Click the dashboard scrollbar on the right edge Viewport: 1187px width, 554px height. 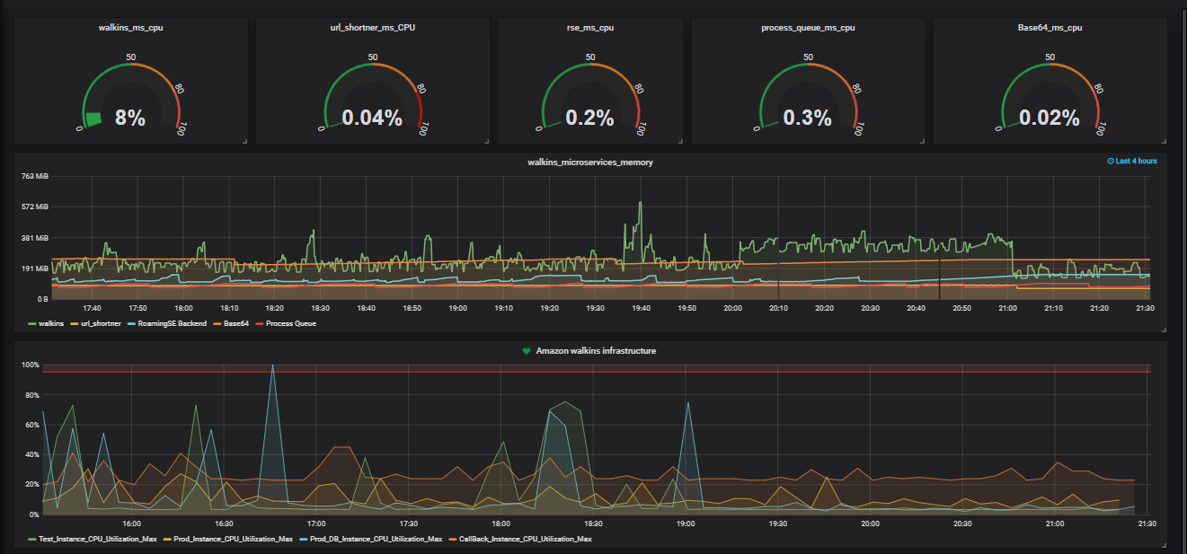1183,269
